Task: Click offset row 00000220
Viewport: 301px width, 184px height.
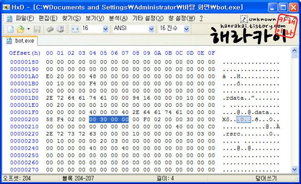Action: click(x=24, y=134)
